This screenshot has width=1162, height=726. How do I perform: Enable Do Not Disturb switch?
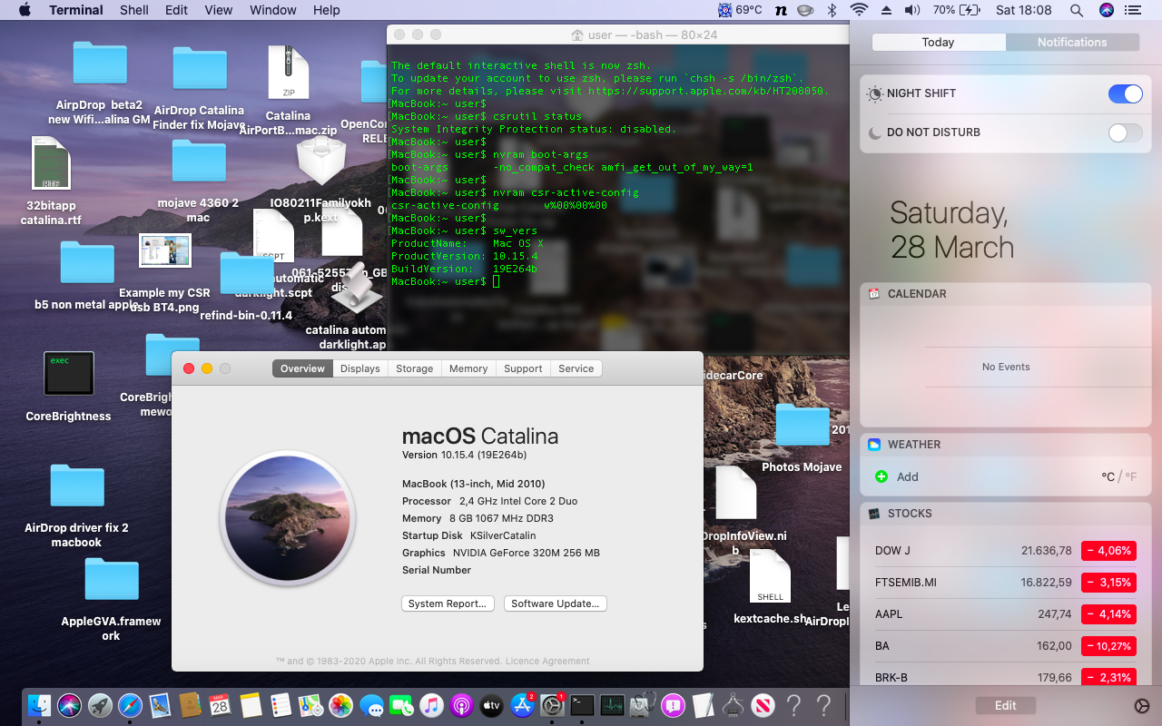click(x=1126, y=132)
